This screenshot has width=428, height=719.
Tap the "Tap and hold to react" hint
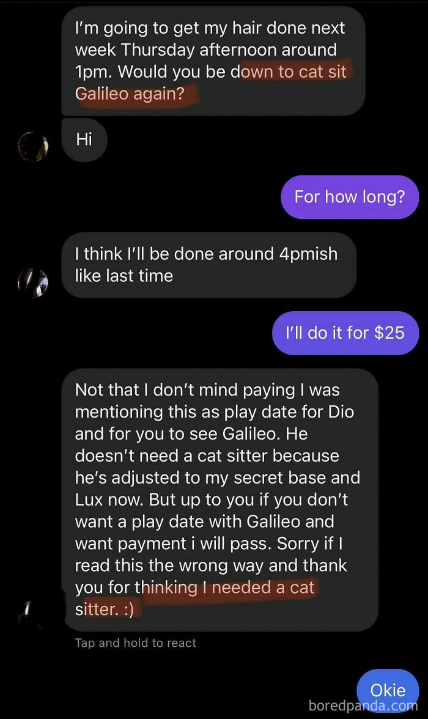pyautogui.click(x=135, y=643)
